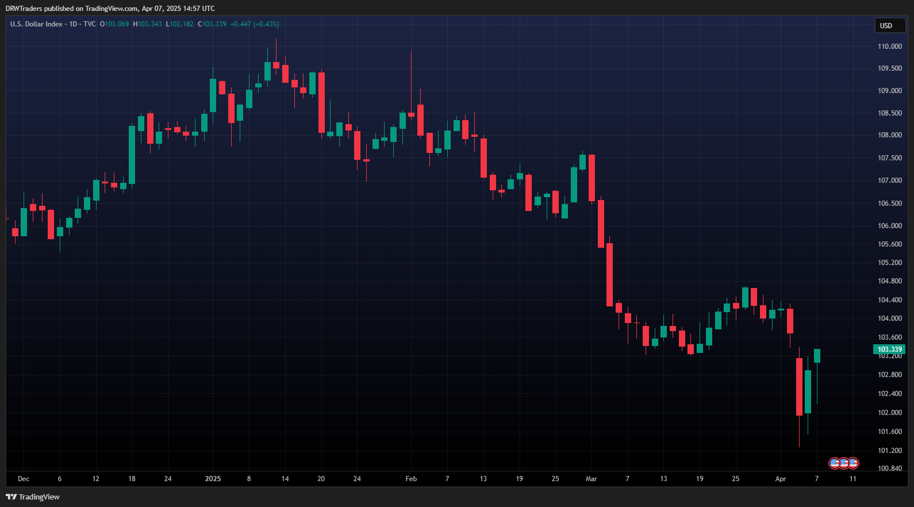This screenshot has width=914, height=507.
Task: Click the '20' date axis label
Action: [321, 479]
